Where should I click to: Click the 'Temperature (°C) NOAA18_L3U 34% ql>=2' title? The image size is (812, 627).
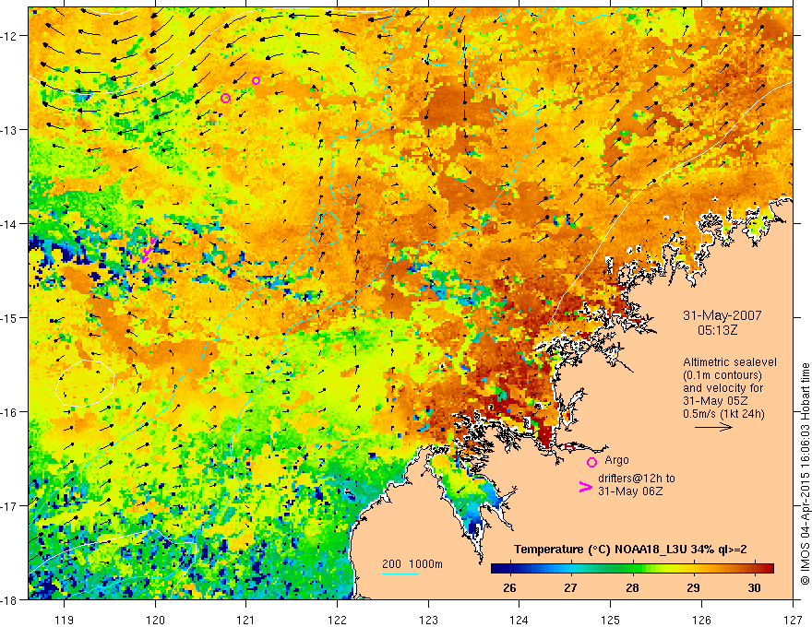coord(630,550)
